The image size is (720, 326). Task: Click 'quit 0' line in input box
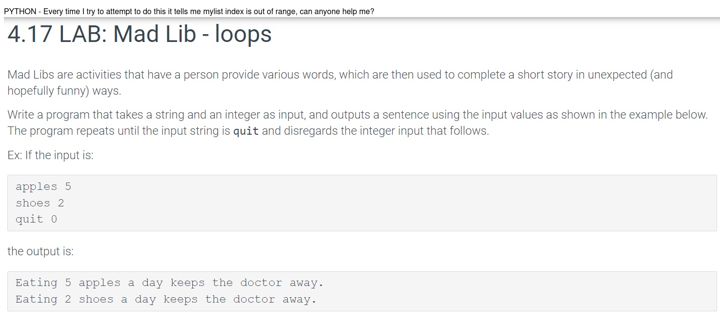tap(37, 220)
